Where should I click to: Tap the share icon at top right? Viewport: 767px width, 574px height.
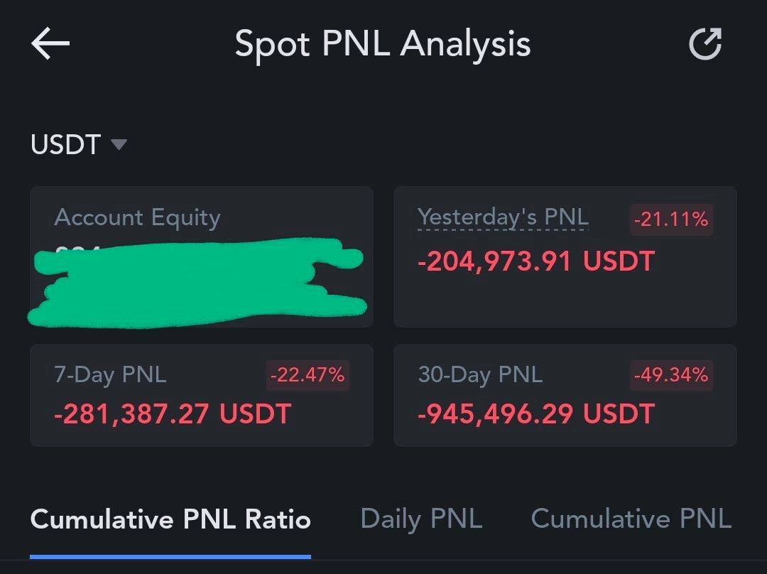tap(705, 44)
